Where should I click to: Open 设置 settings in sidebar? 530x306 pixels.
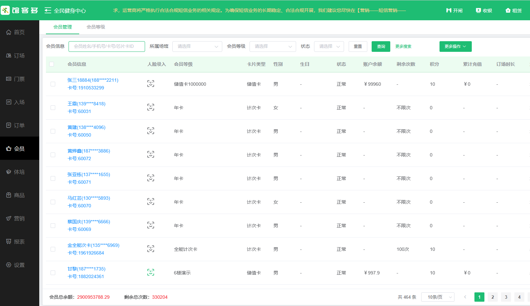[20, 265]
